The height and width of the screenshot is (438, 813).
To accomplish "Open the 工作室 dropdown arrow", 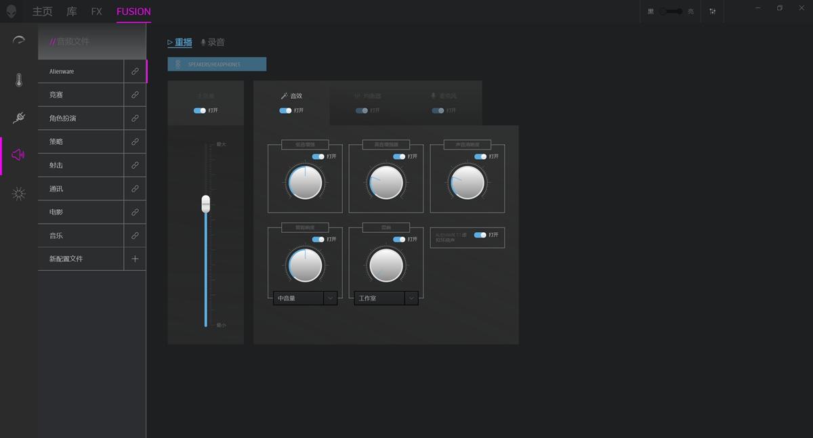I will 411,298.
